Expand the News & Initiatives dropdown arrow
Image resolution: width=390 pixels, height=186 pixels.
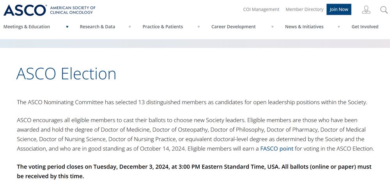339,27
